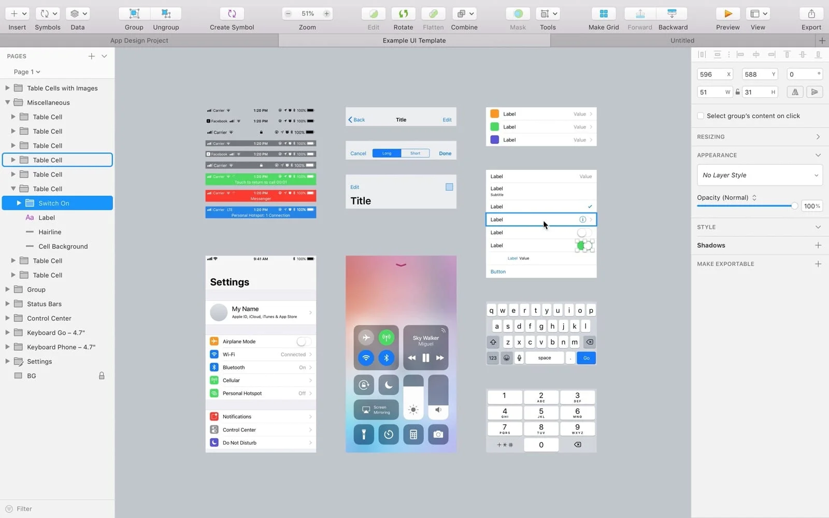This screenshot has height=518, width=829.
Task: Zoom out with the minus button
Action: pos(288,13)
